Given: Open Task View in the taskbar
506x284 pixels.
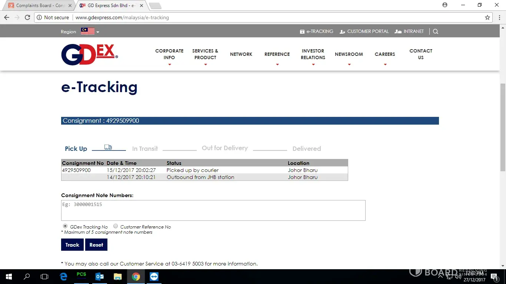Looking at the screenshot, I should tap(44, 277).
